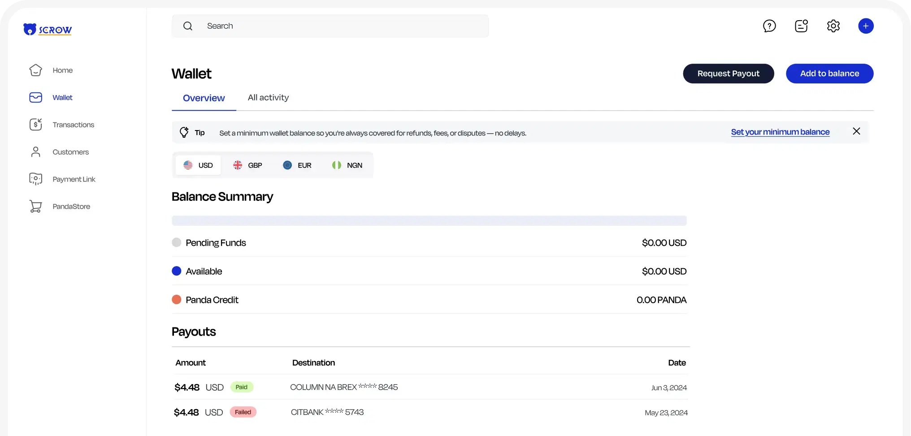Image resolution: width=911 pixels, height=436 pixels.
Task: Open settings via the gear icon
Action: pos(833,26)
